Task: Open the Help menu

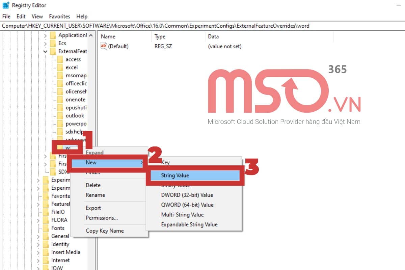Action: 82,16
